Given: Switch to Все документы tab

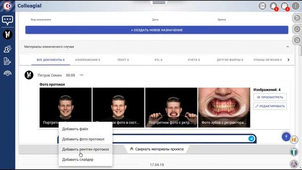Looking at the screenshot, I should click(x=50, y=60).
